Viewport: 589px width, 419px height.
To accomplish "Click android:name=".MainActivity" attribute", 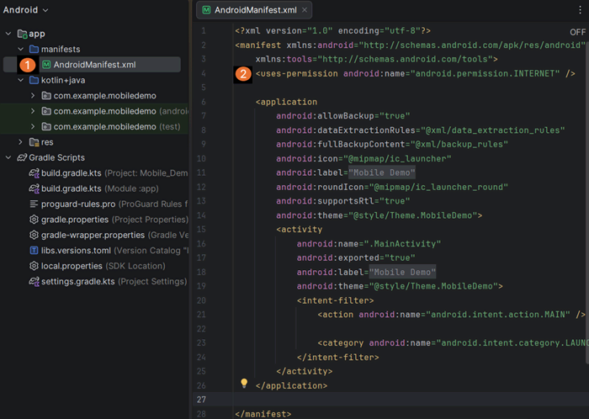I will [x=369, y=244].
